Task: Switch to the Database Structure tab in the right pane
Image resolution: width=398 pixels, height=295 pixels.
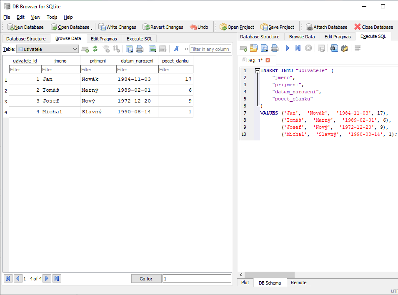Action: click(260, 37)
